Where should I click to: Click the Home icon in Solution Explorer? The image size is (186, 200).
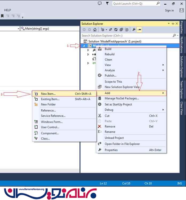(x=95, y=30)
